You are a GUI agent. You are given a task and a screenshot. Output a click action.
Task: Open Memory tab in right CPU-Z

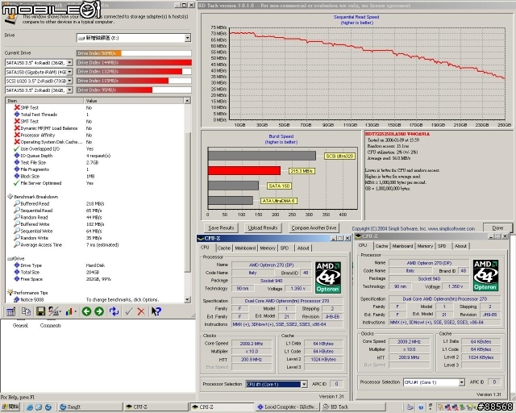[x=425, y=246]
